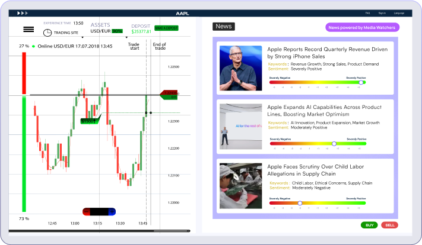Screen dimensions: 422x245
Task: Click the End of trade label
Action: click(x=159, y=46)
